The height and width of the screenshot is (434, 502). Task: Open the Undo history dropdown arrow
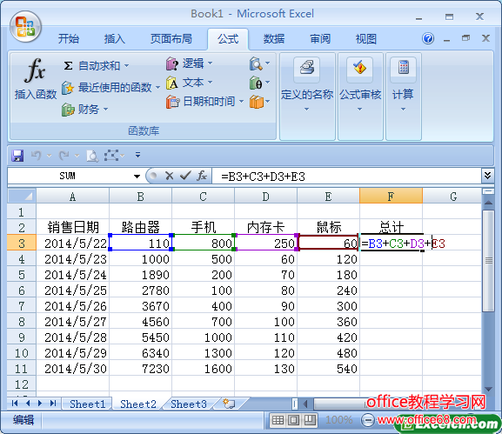[49, 156]
